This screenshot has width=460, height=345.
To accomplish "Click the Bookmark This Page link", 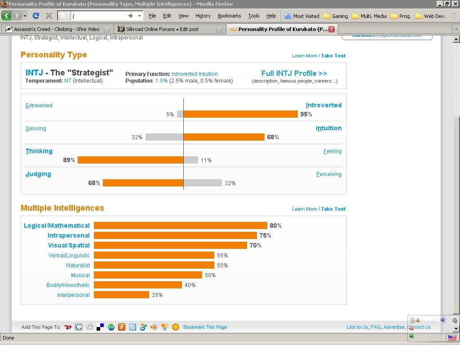I will click(205, 327).
